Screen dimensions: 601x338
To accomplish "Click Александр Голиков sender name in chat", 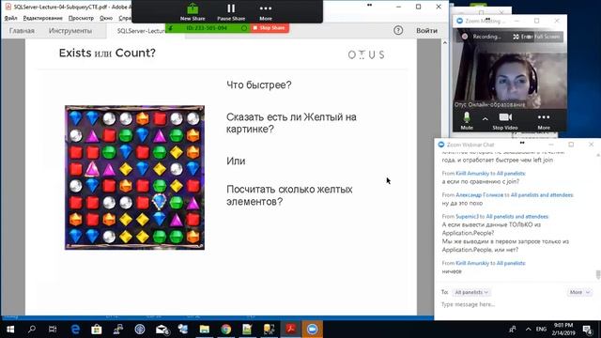I will 479,195.
